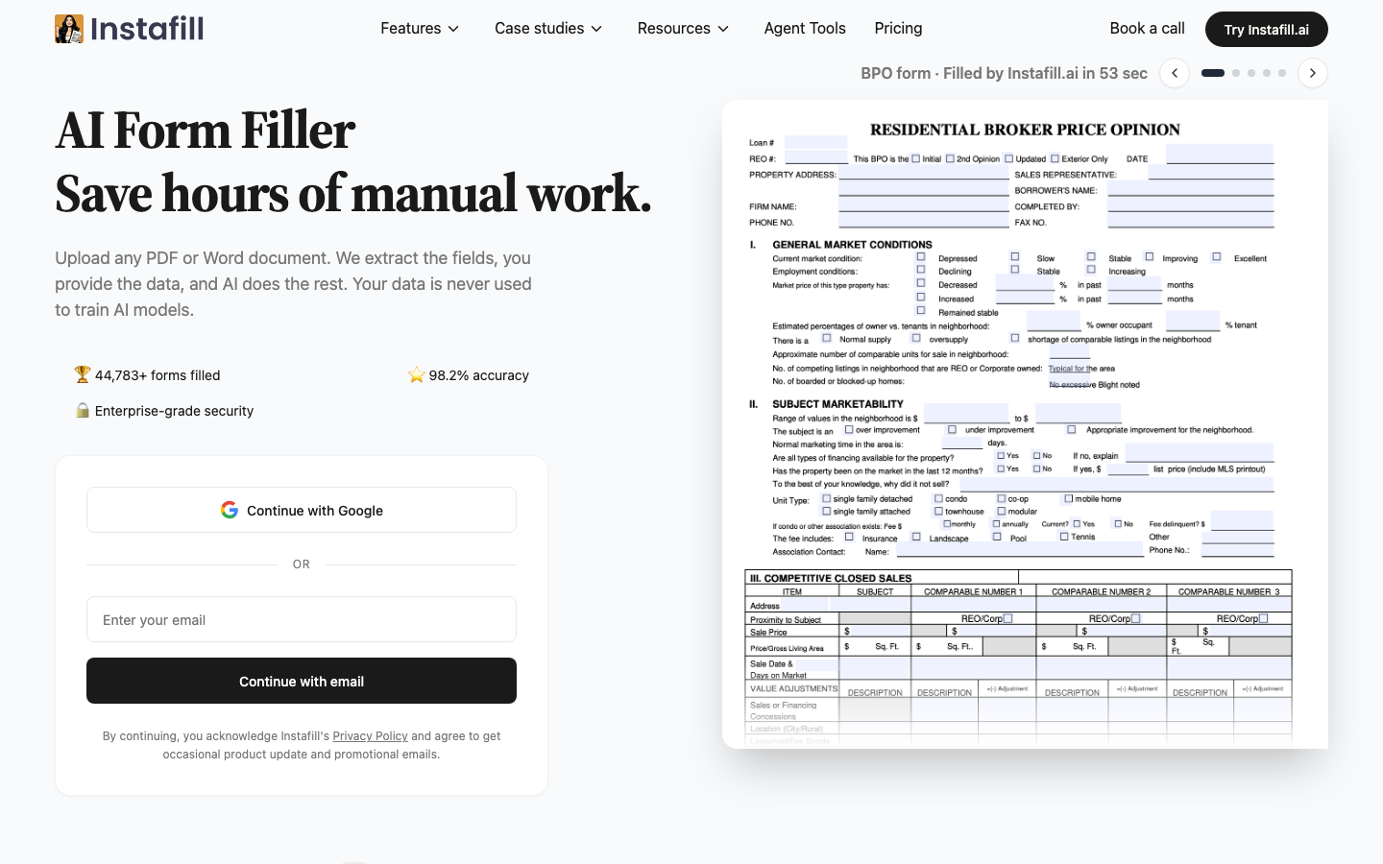
Task: Expand the Case studies chevron
Action: [596, 29]
